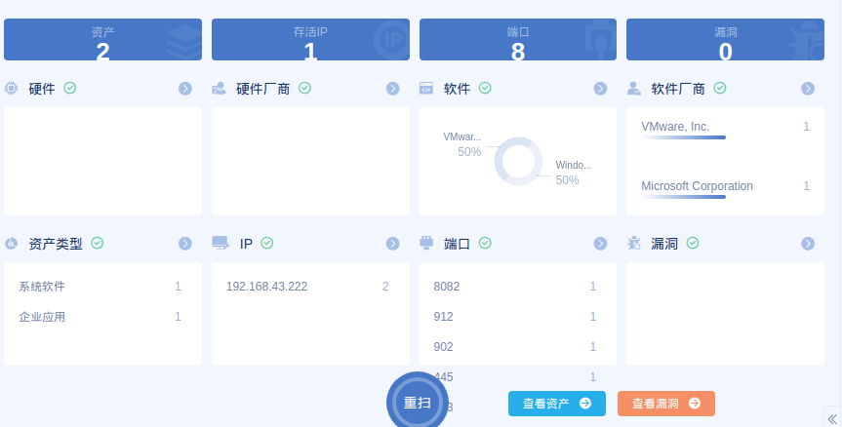Select the 系统软件 asset type row
This screenshot has width=842, height=427.
(x=100, y=287)
